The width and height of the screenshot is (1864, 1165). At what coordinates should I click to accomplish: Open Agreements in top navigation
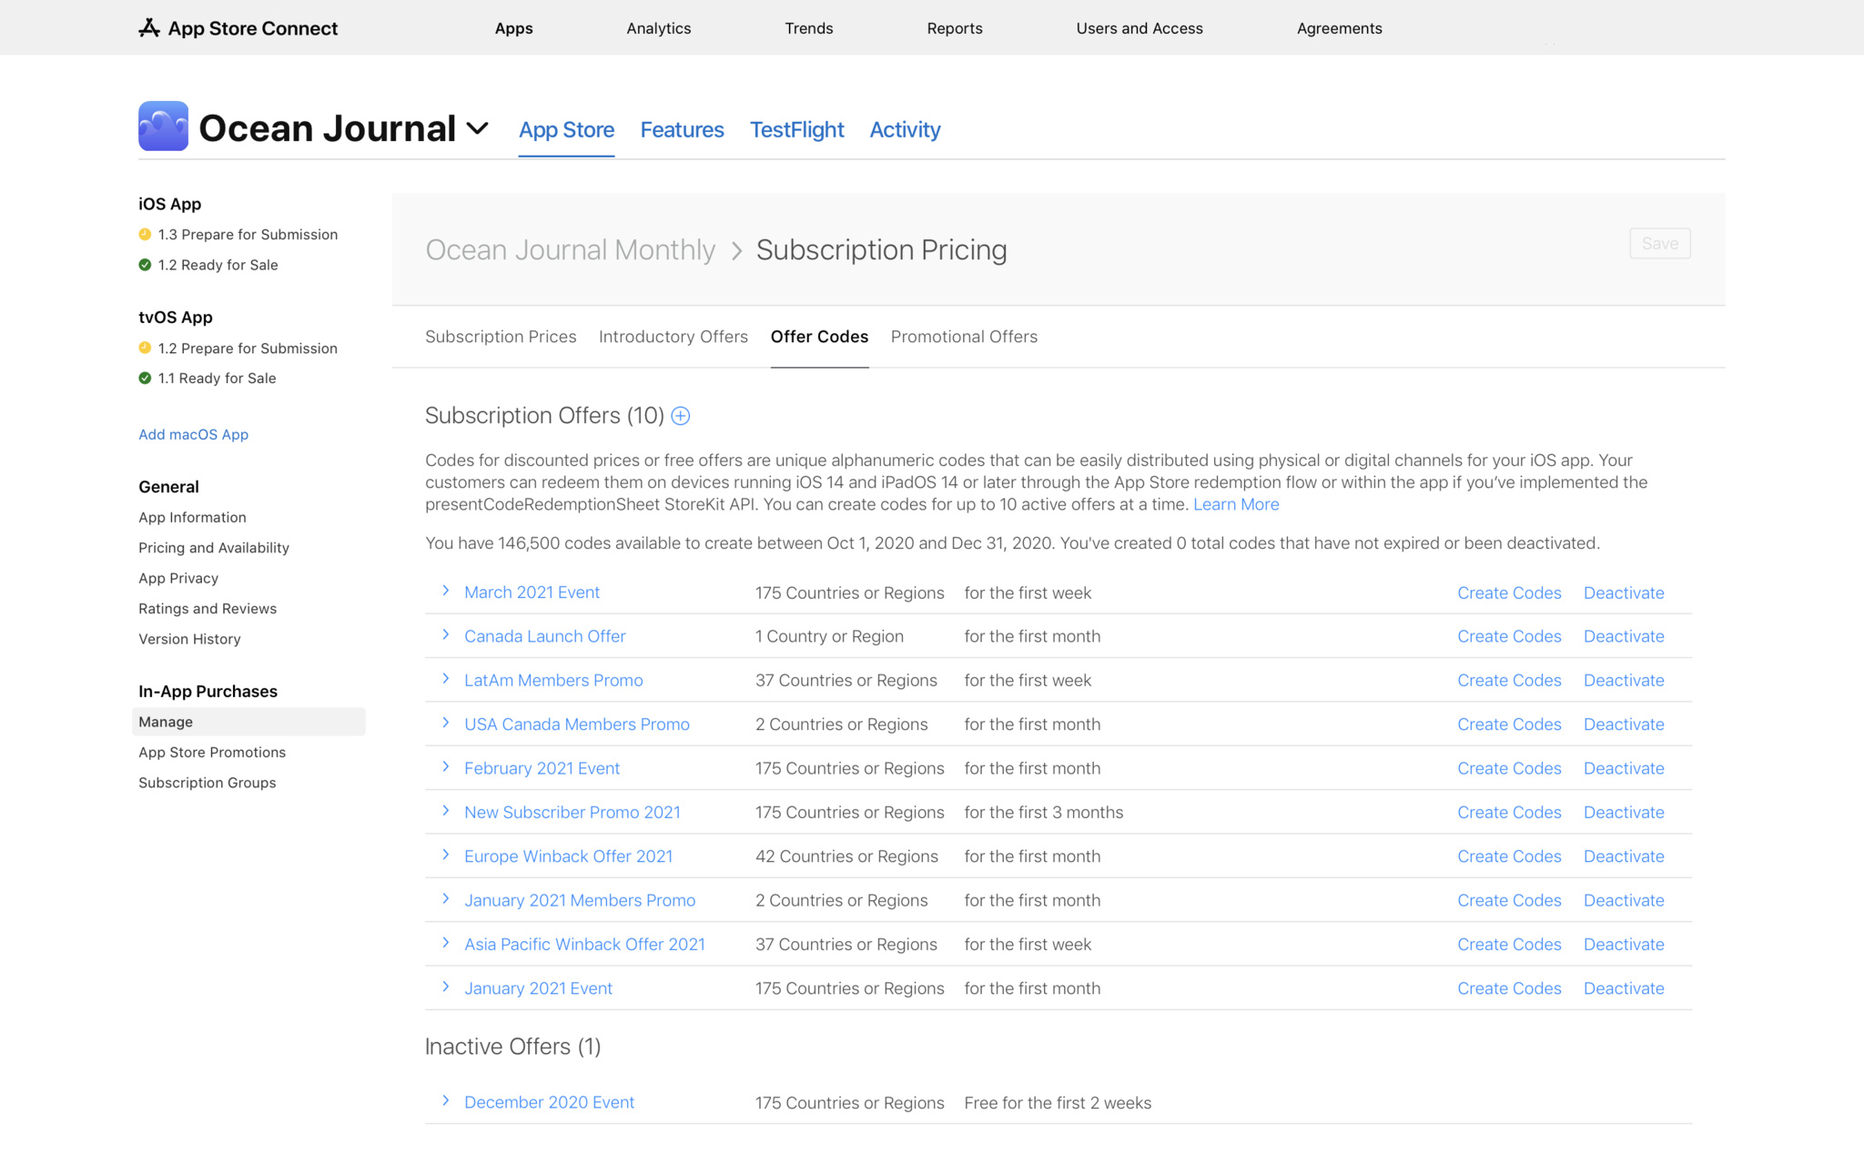[1340, 28]
